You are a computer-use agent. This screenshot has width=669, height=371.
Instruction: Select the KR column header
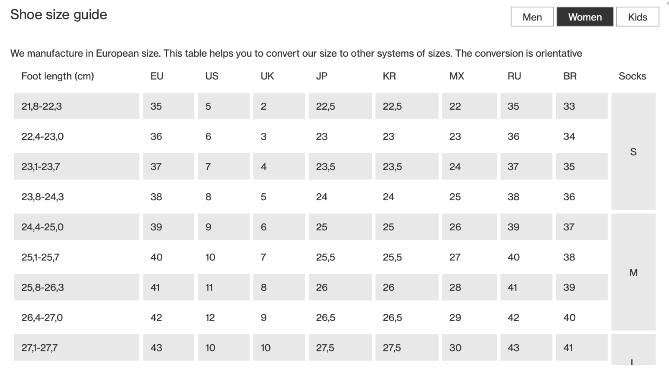click(389, 76)
